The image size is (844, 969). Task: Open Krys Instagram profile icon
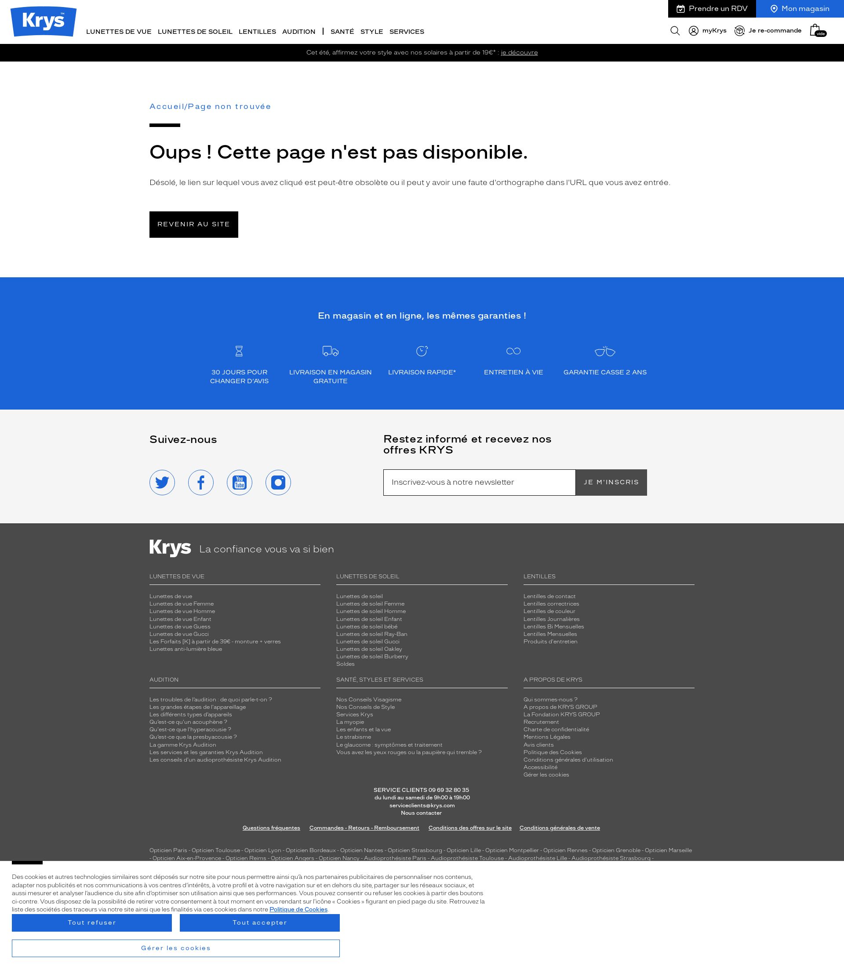point(278,482)
